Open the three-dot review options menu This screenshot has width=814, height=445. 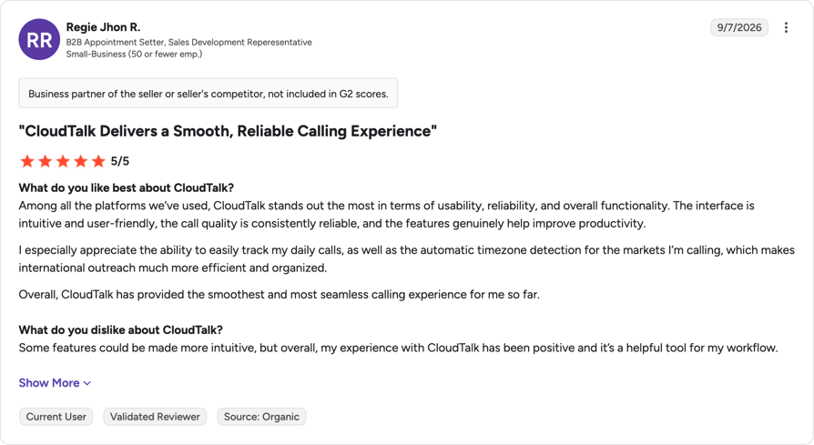pos(786,27)
